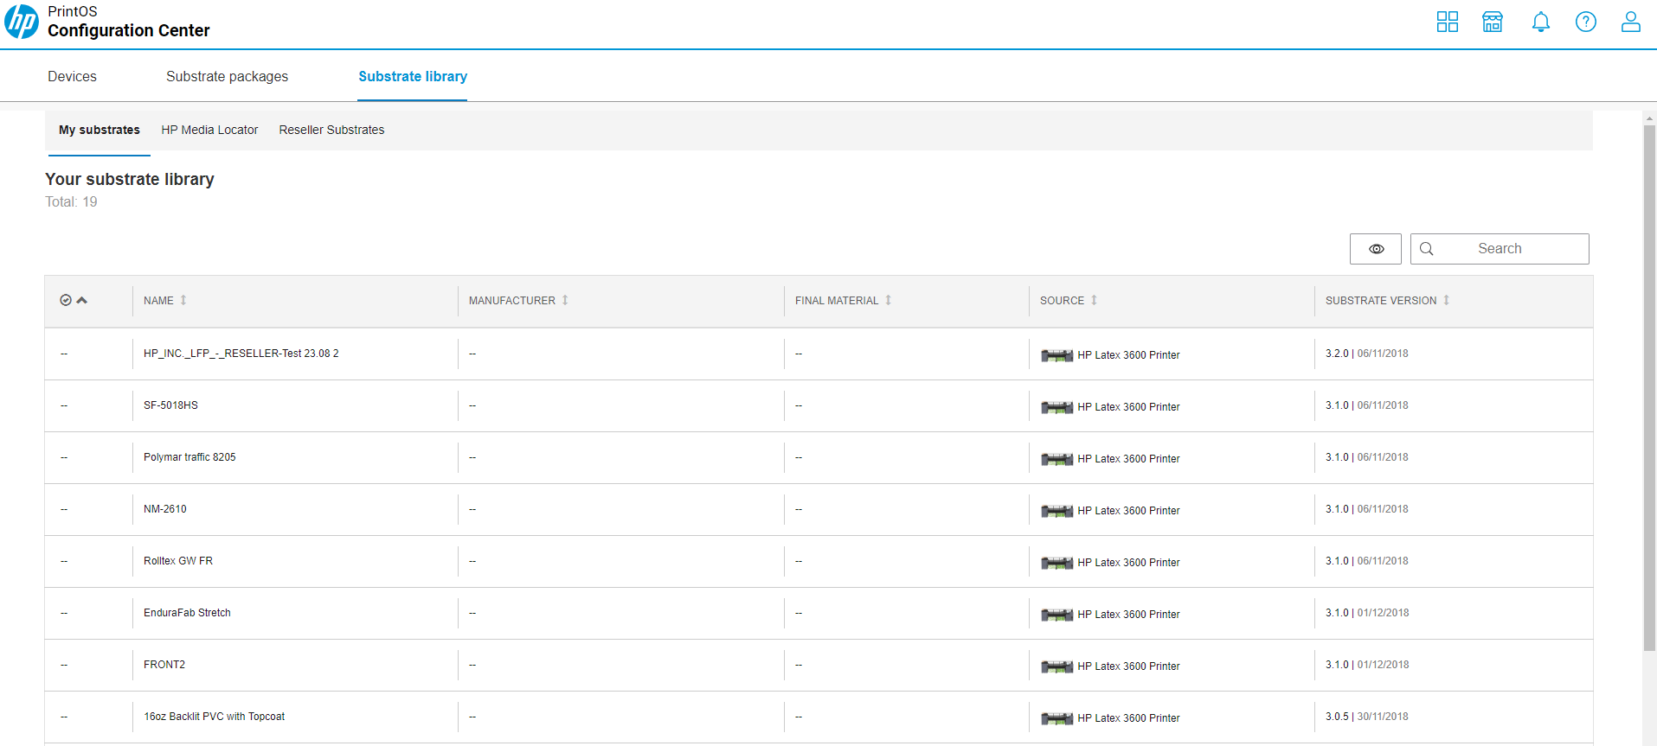Viewport: 1657px width, 746px height.
Task: Open notifications bell icon
Action: pos(1541,22)
